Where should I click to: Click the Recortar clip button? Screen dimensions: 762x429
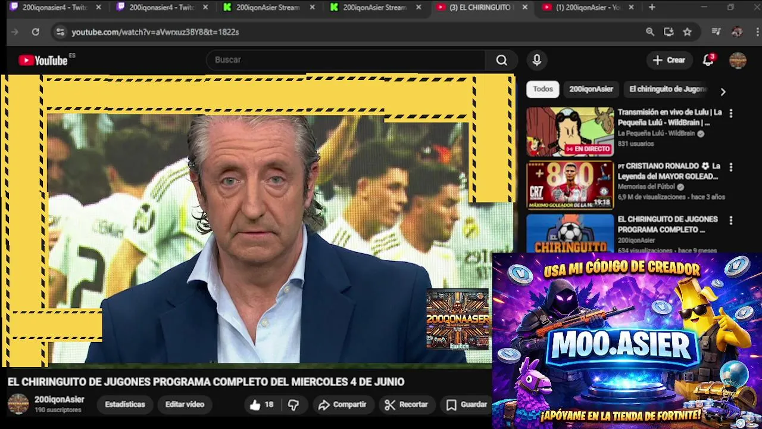pyautogui.click(x=407, y=405)
